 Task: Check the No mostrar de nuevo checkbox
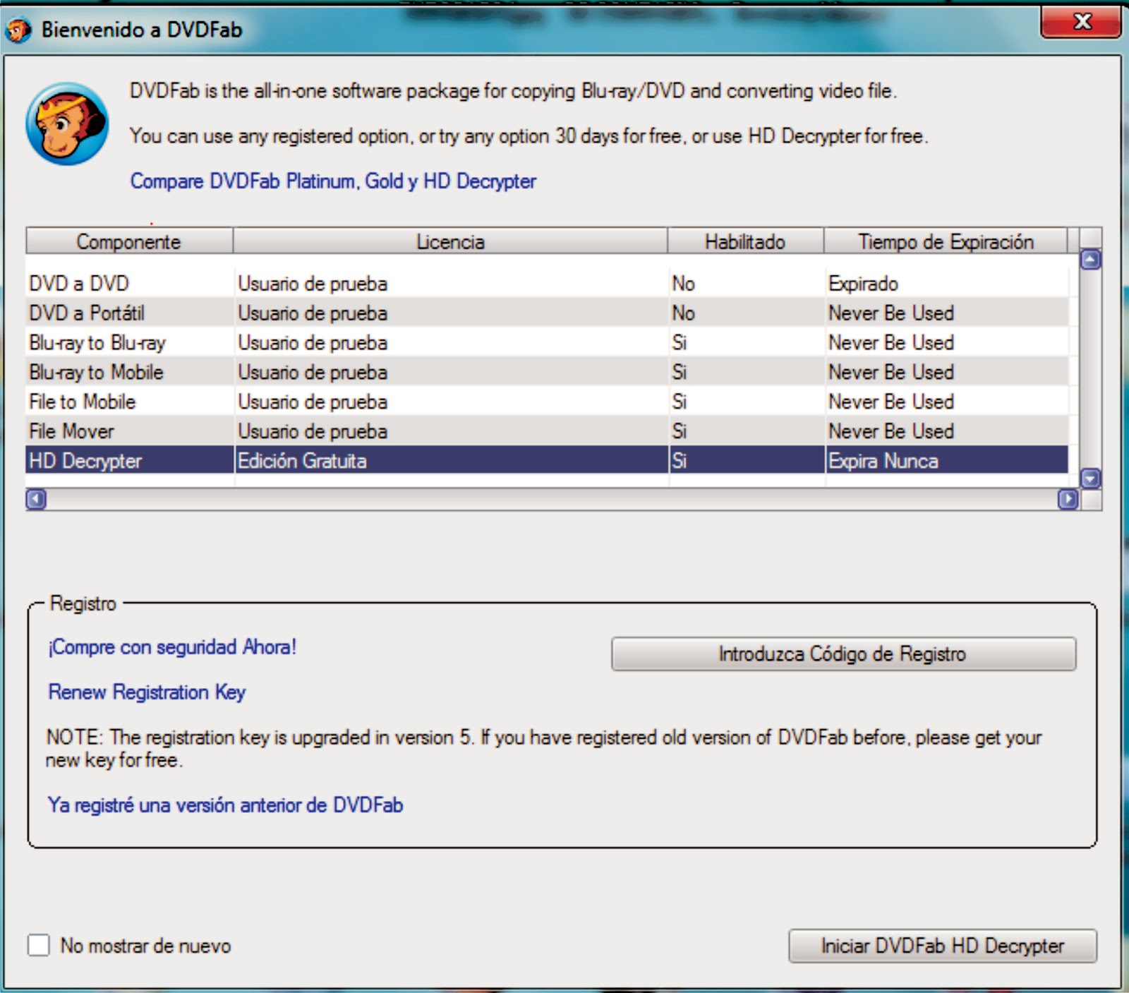pos(39,945)
